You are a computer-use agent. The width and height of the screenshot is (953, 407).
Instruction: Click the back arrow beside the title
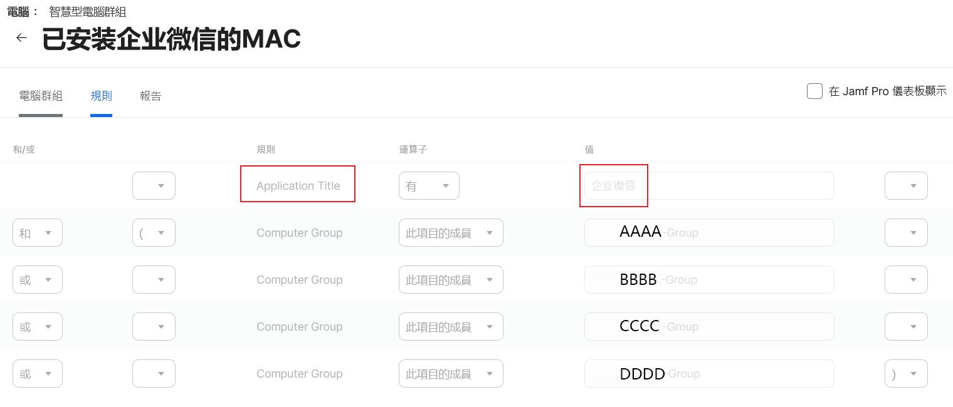(x=21, y=38)
